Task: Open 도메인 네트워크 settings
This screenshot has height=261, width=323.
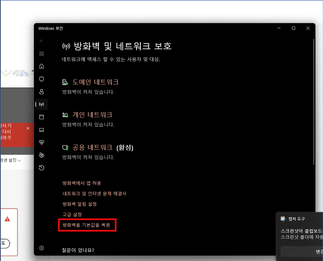Action: pyautogui.click(x=96, y=82)
